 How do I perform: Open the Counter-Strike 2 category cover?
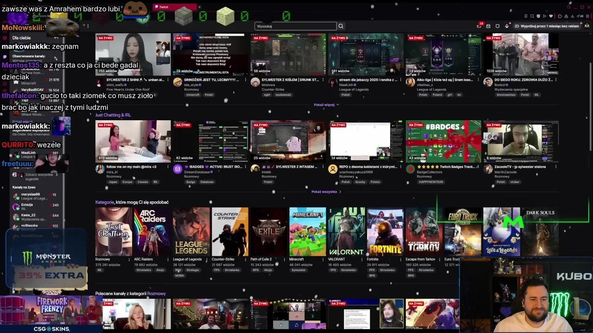pyautogui.click(x=230, y=232)
